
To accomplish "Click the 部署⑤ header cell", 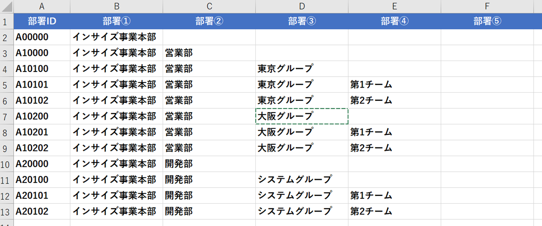I will click(x=487, y=21).
